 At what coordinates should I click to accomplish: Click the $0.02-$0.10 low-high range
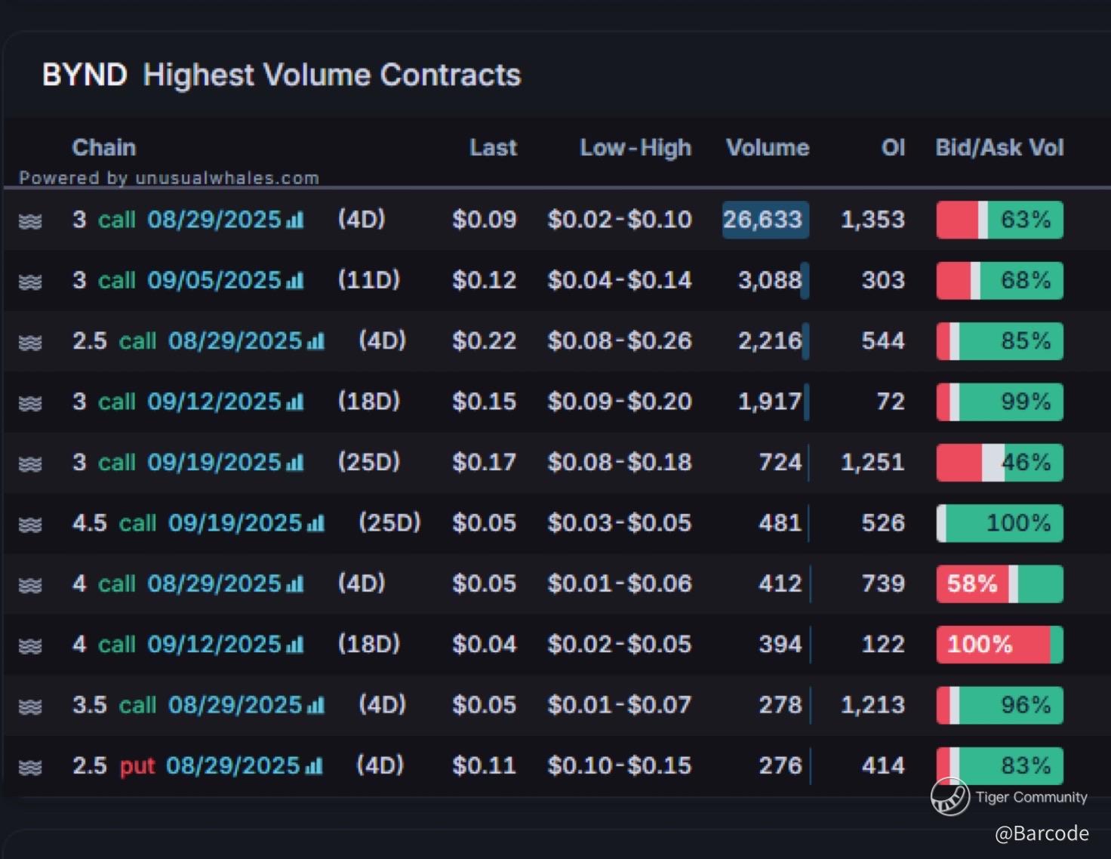tap(620, 220)
